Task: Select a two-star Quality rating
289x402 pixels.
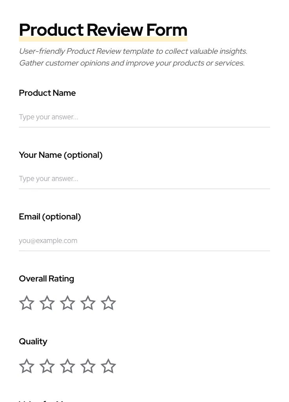Action: pos(47,366)
